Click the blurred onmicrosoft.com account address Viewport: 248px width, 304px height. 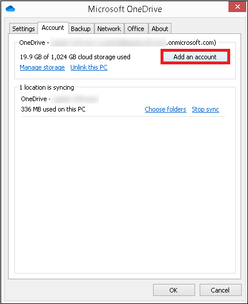[133, 43]
